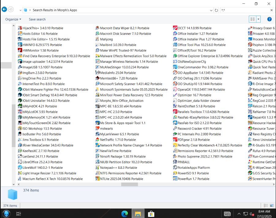Select PortableApps Platform entry
This screenshot has height=218, width=276.
tap(191, 168)
